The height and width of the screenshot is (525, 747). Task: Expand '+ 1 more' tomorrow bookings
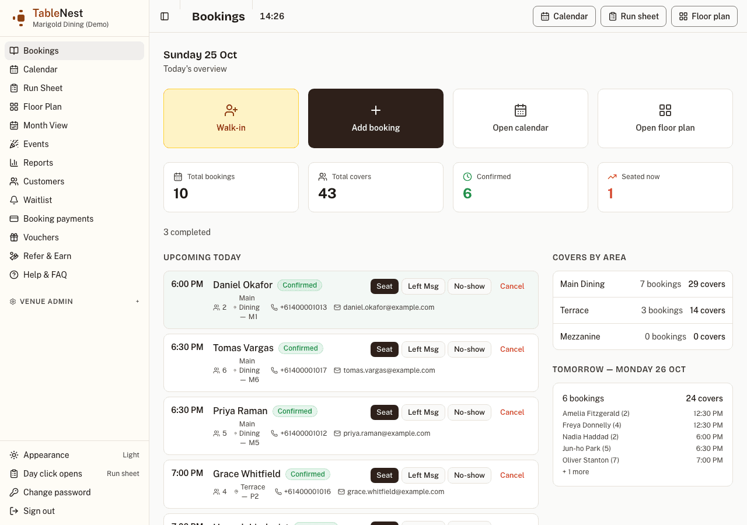[576, 472]
